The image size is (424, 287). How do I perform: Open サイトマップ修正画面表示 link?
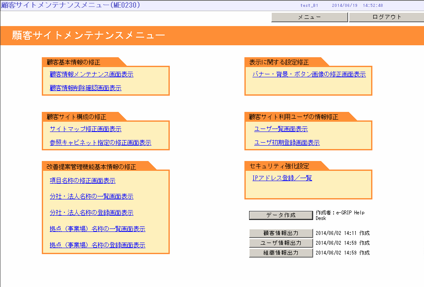[x=85, y=129]
